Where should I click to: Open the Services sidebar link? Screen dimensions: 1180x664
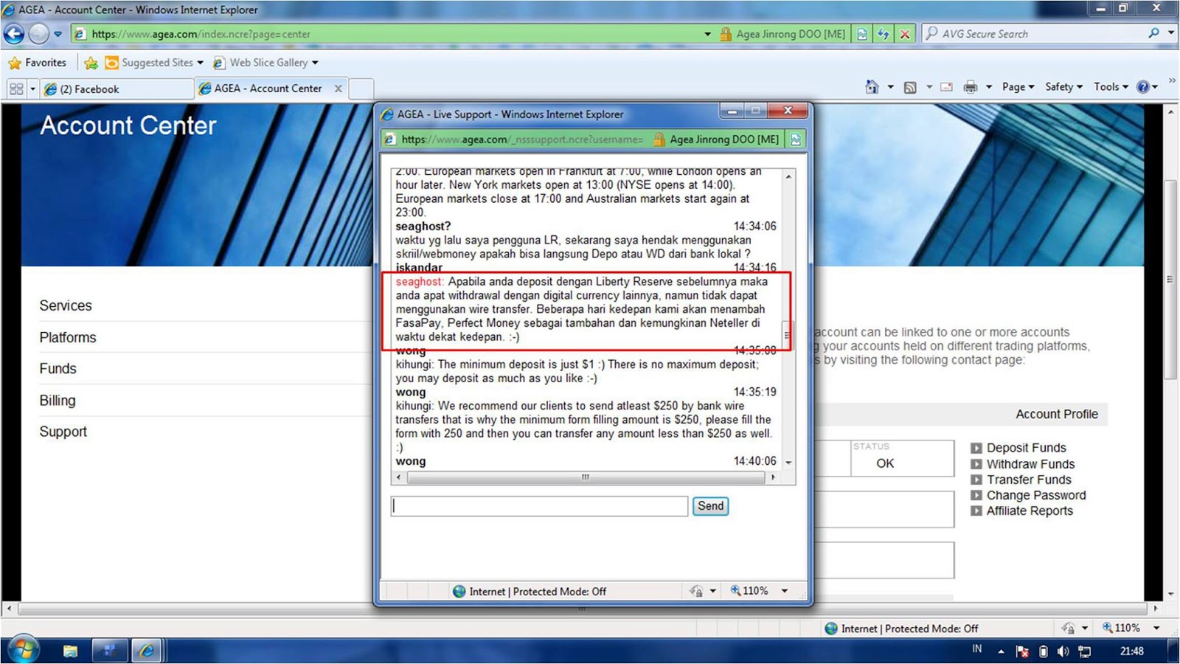click(66, 305)
